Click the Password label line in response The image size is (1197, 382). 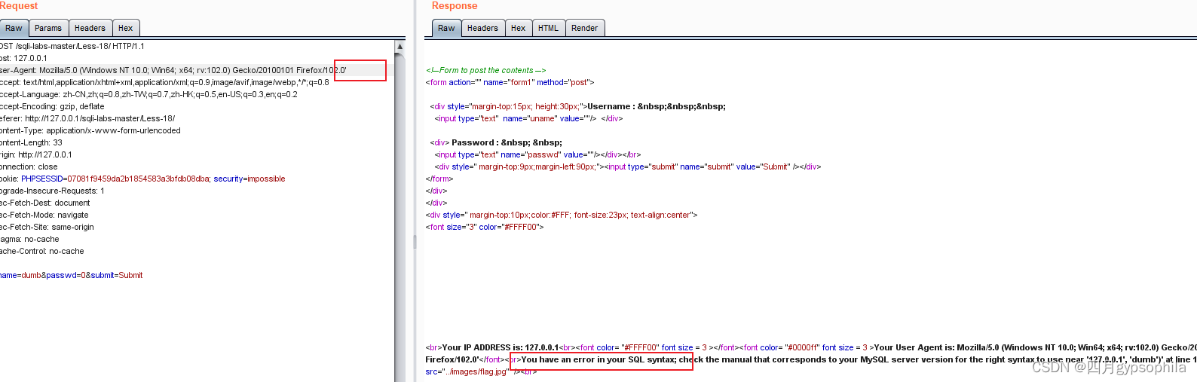click(x=496, y=142)
